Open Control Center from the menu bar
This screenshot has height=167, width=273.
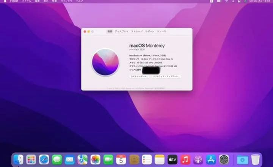[x=239, y=1]
